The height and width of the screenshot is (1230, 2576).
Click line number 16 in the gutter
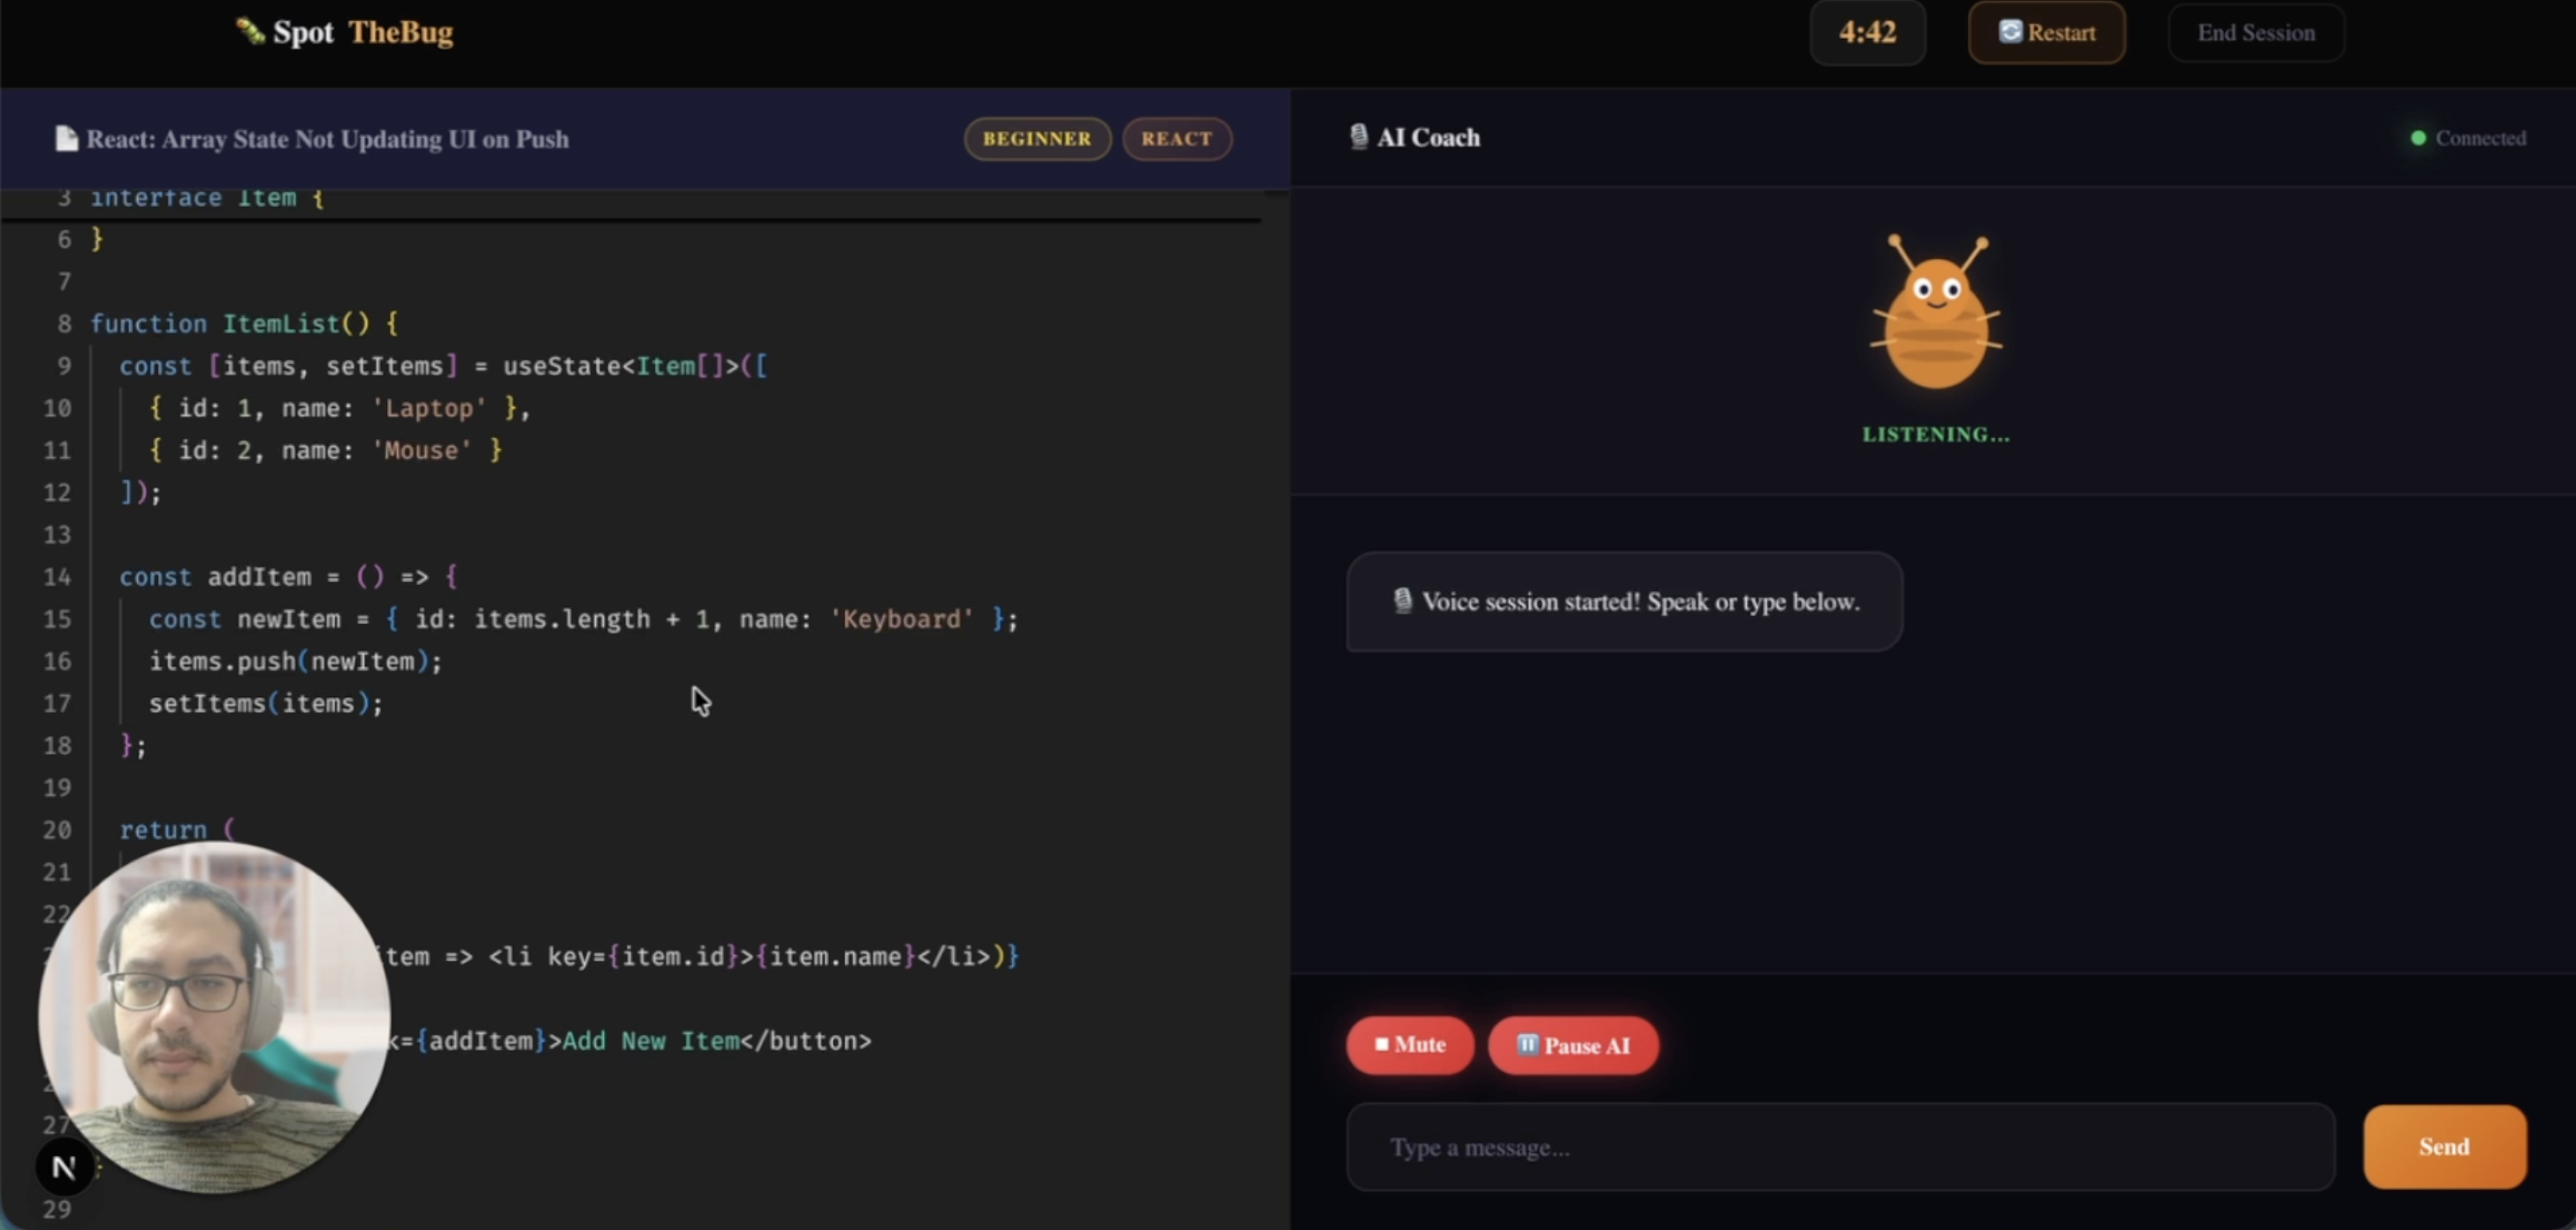pyautogui.click(x=57, y=662)
